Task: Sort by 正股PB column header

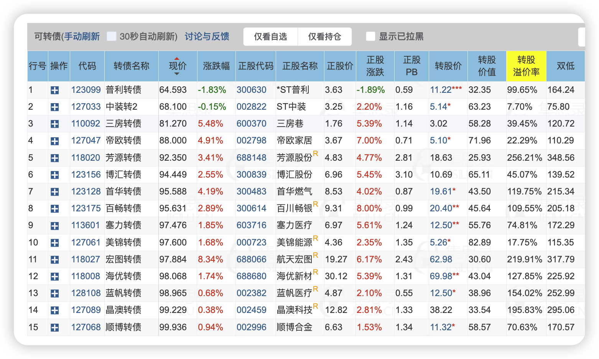Action: pos(411,66)
